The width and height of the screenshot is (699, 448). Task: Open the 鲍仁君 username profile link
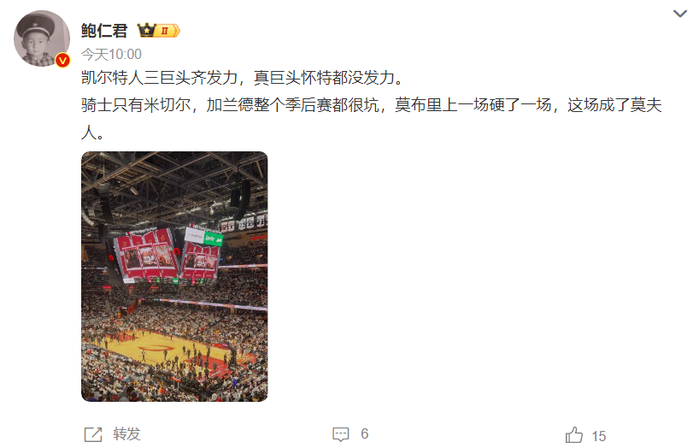pyautogui.click(x=104, y=31)
